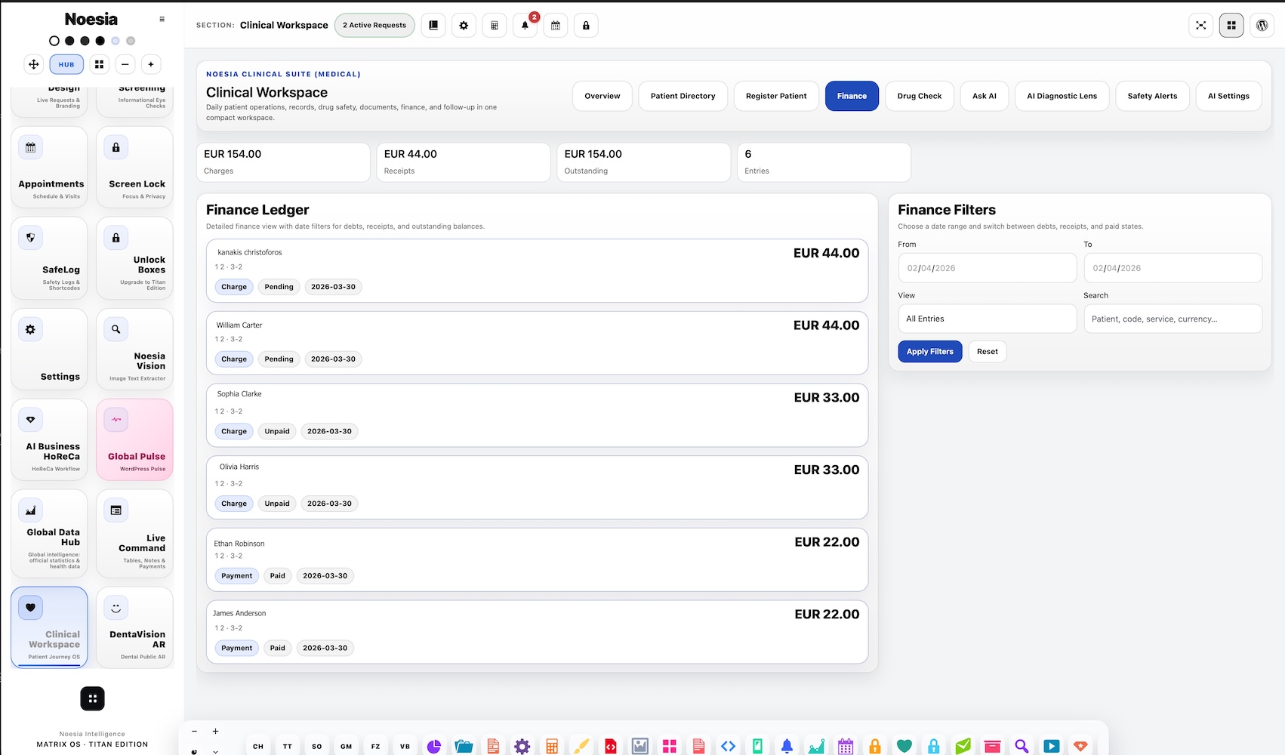Click the lock icon in top toolbar
This screenshot has width=1285, height=755.
tap(586, 25)
